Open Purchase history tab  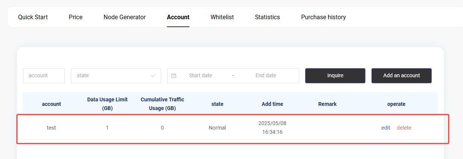(324, 17)
